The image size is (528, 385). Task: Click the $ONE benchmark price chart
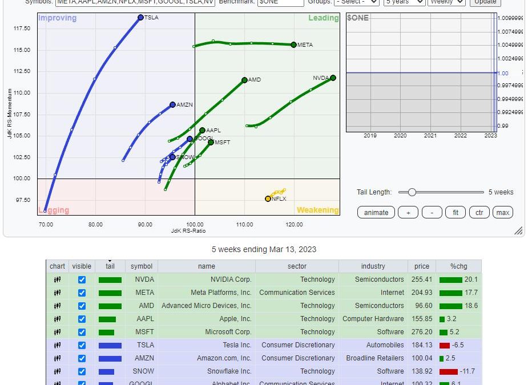(421, 72)
